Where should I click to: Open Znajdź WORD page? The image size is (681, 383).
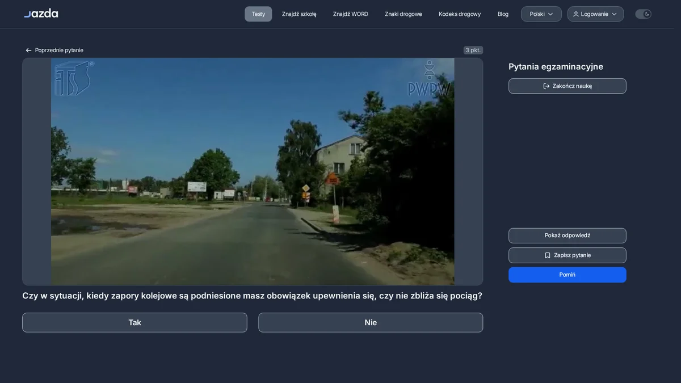[x=351, y=14]
